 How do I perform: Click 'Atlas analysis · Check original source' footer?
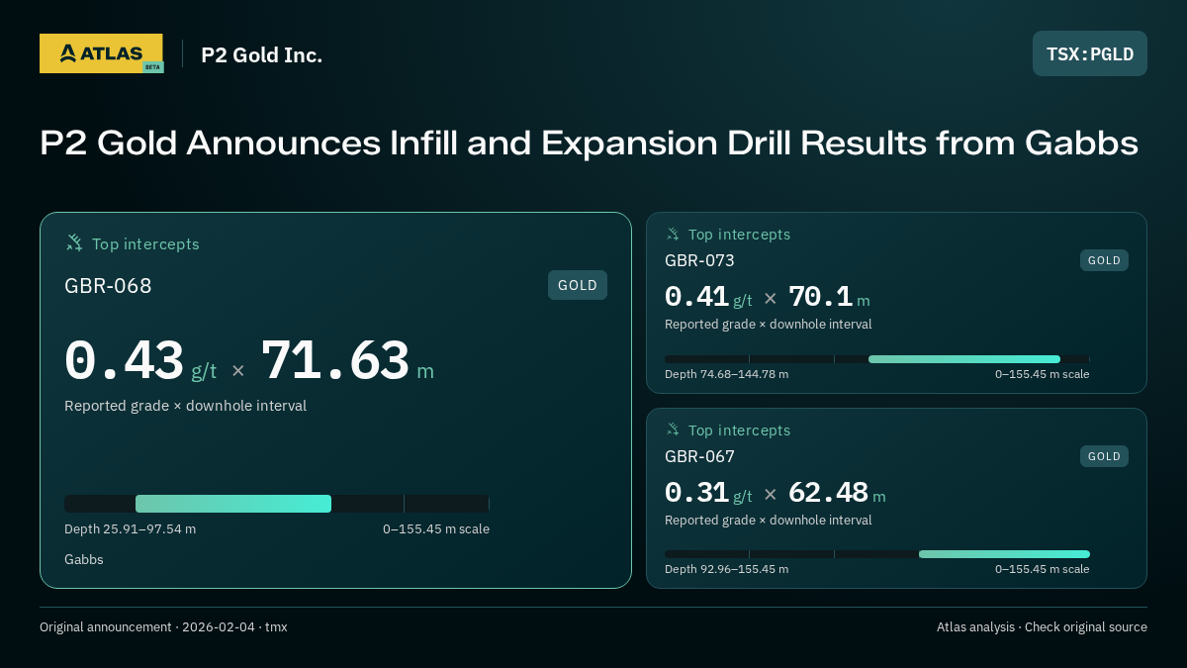coord(1042,627)
